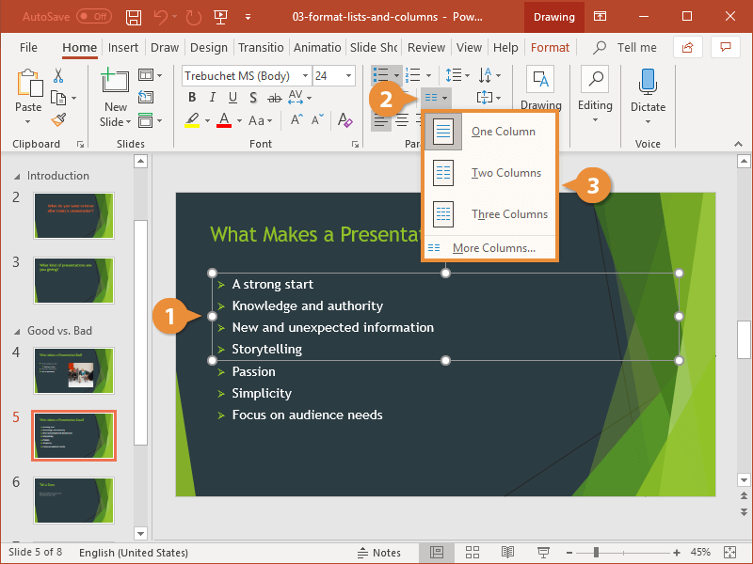Apply text shadow formatting

253,98
